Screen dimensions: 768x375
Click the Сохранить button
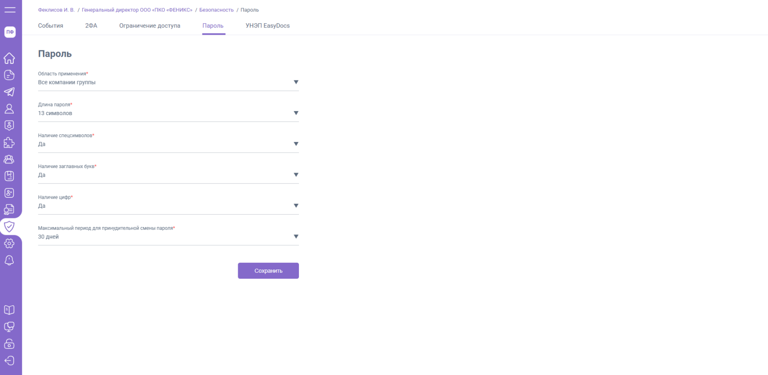pos(268,271)
